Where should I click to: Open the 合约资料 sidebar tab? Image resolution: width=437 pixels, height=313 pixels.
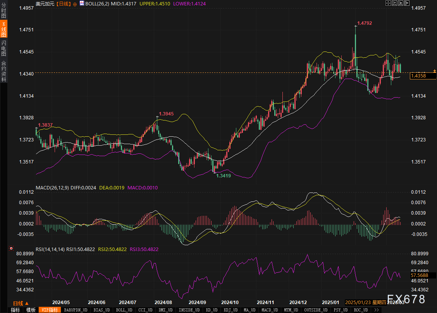point(3,71)
